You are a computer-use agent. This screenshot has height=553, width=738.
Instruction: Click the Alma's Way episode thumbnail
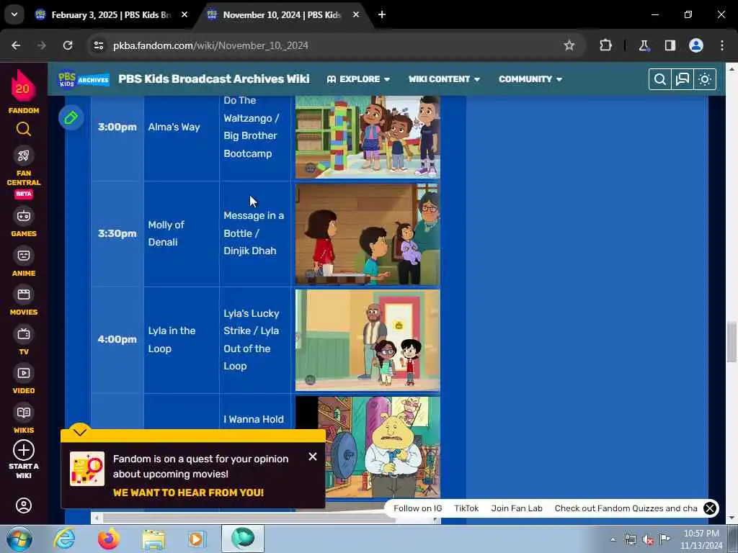click(367, 137)
